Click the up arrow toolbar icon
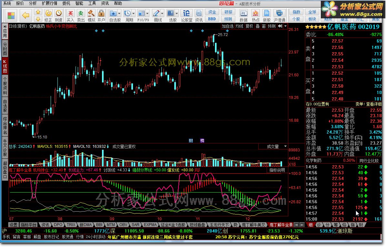 [38, 12]
